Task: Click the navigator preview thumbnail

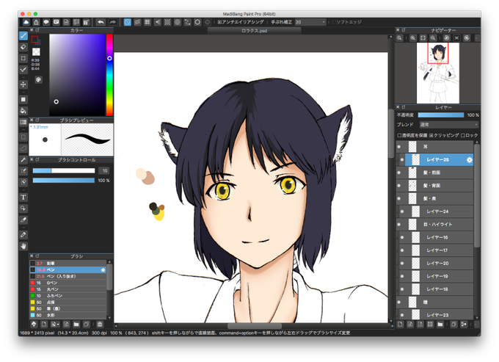Action: 438,73
